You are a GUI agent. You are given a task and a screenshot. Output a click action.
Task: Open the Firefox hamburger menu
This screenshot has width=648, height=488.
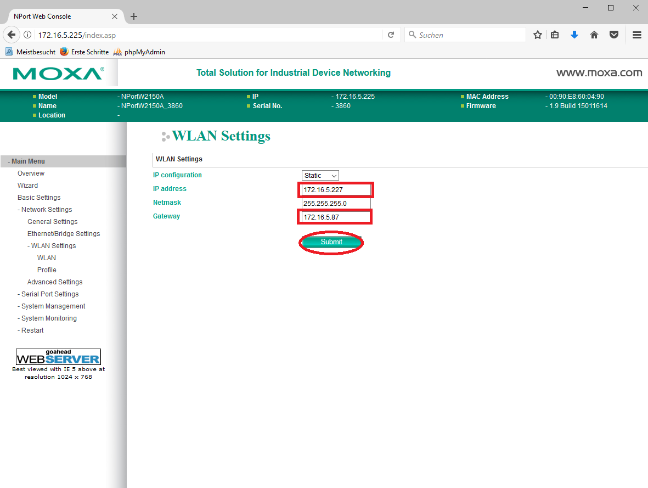[636, 35]
